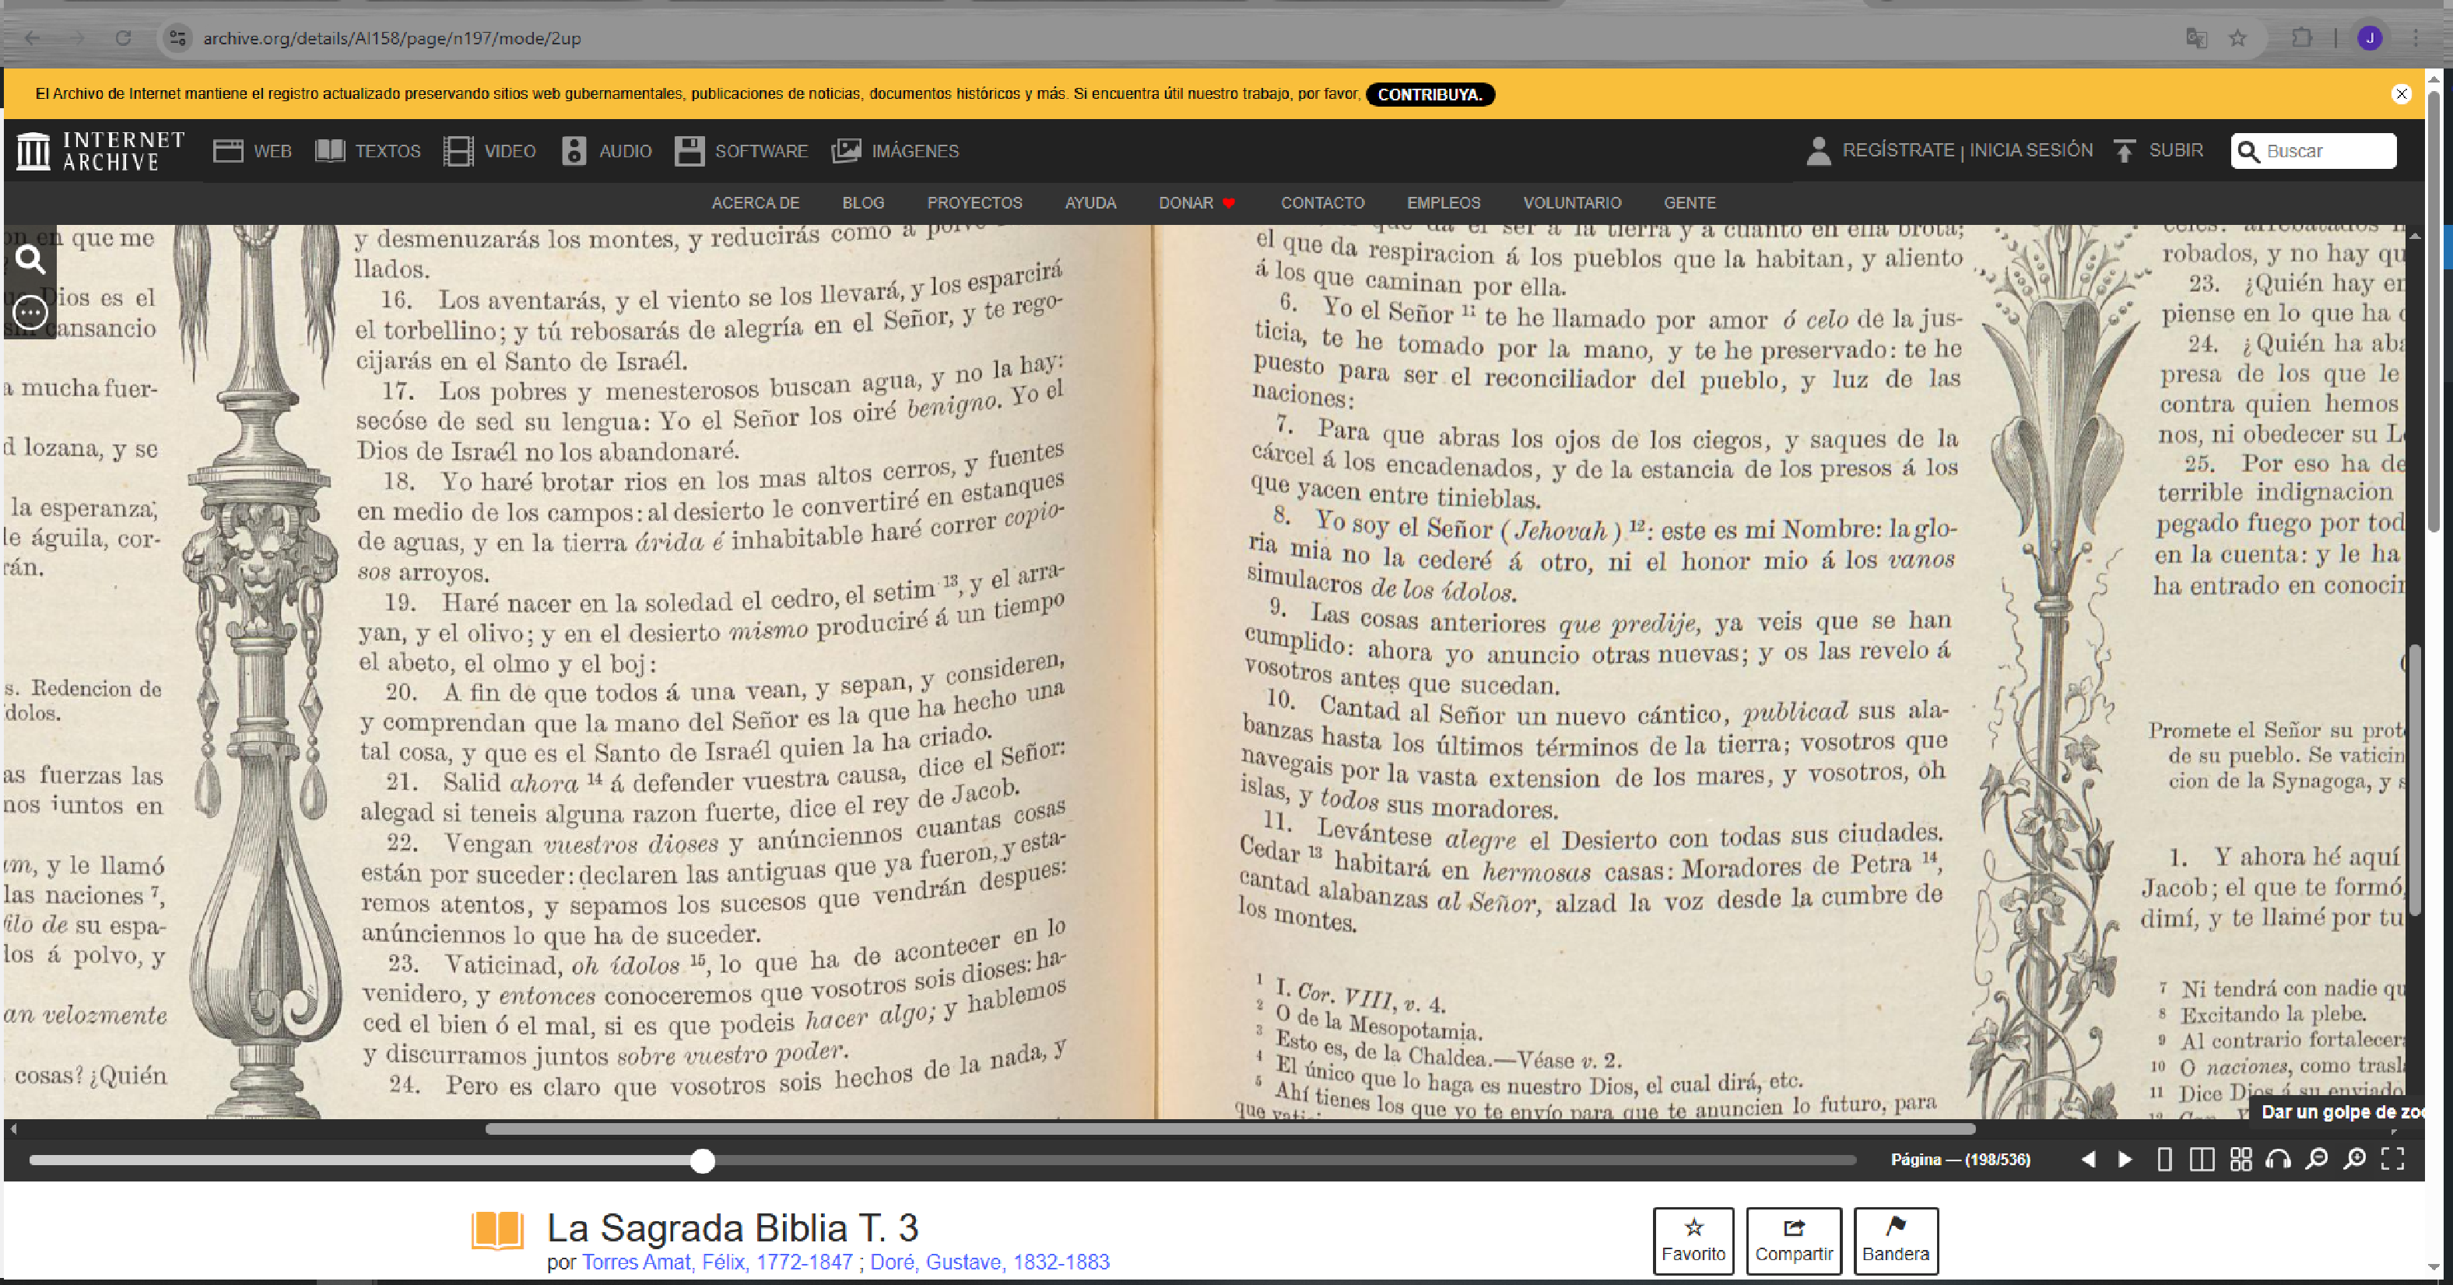Open the more options ellipsis menu
The image size is (2453, 1285).
click(30, 311)
